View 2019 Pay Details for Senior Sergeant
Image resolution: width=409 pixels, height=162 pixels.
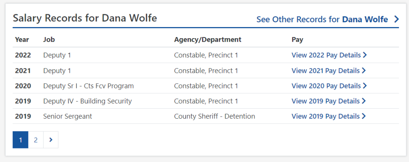326,116
